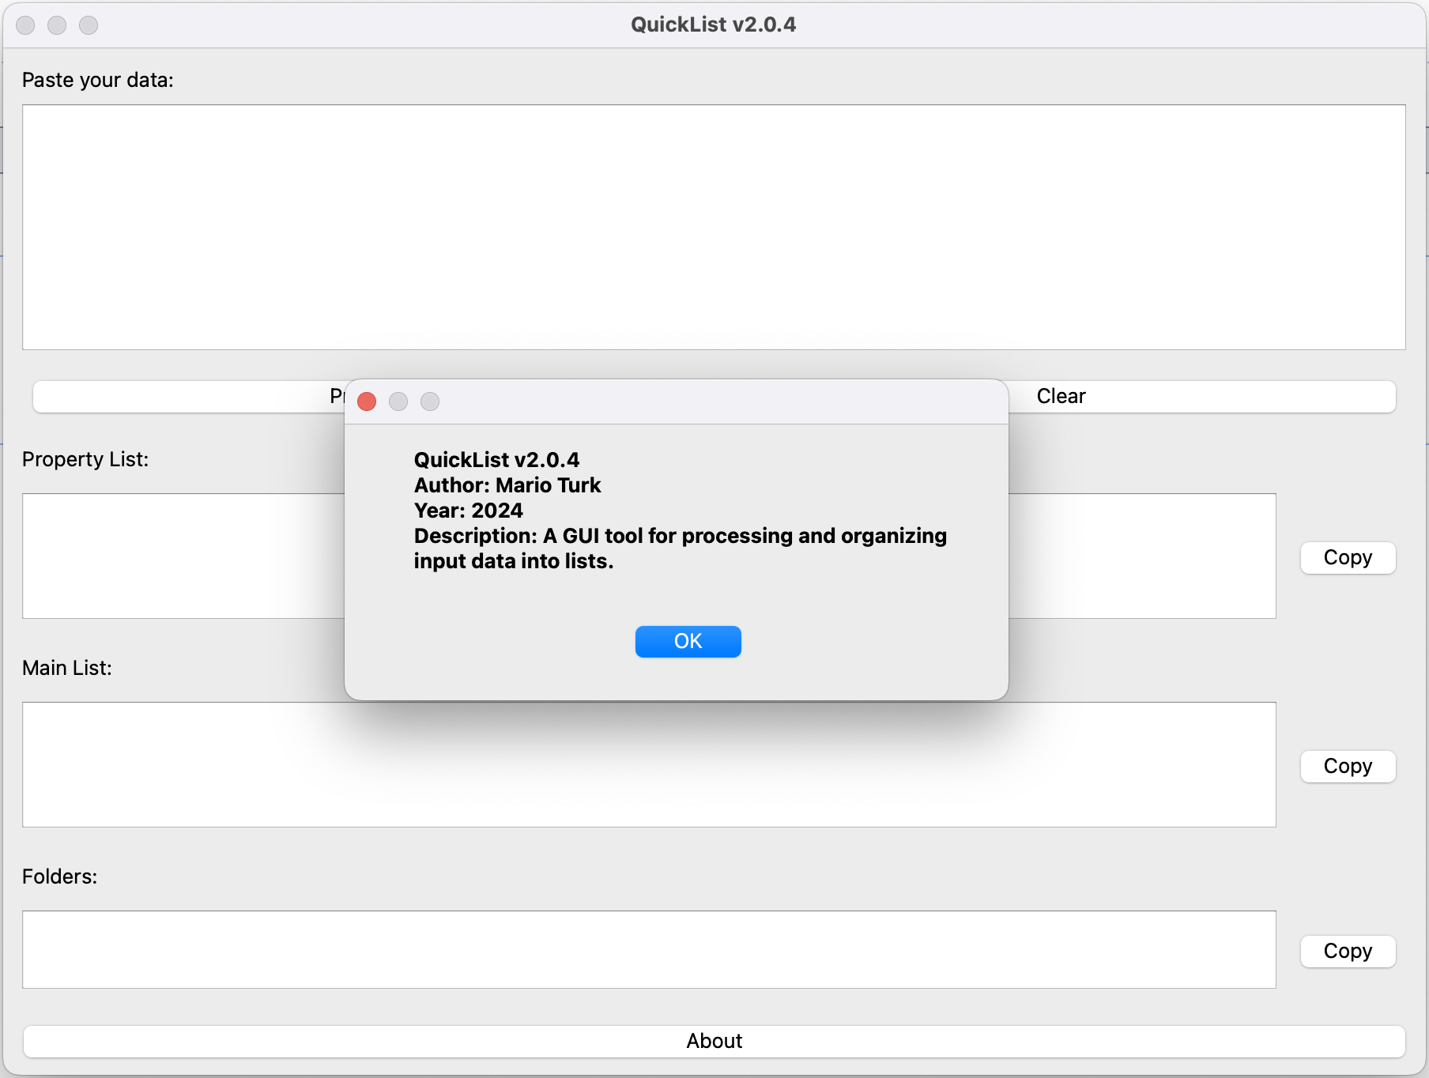The image size is (1429, 1078).
Task: Copy the Folders list contents
Action: (x=1347, y=951)
